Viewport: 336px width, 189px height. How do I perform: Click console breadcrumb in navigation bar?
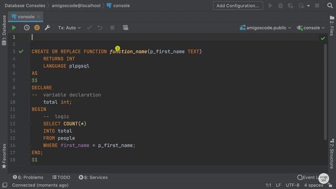tap(118, 6)
